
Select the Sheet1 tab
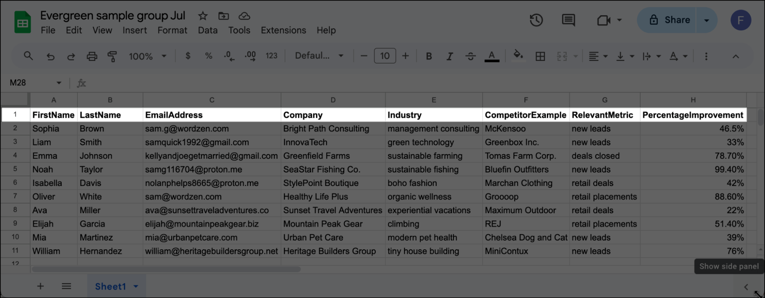(110, 287)
